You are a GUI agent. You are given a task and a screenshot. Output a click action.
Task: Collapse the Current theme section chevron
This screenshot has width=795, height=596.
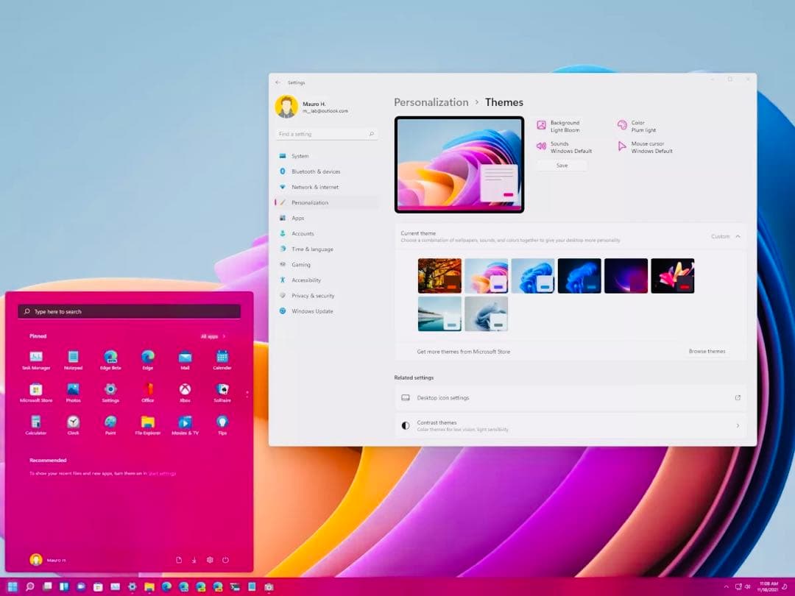point(738,236)
